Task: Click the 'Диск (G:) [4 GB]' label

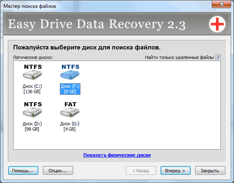Action: (70, 127)
